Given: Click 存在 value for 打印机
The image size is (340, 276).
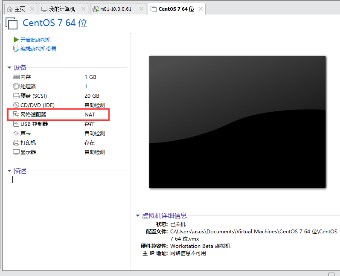Looking at the screenshot, I should coord(90,142).
